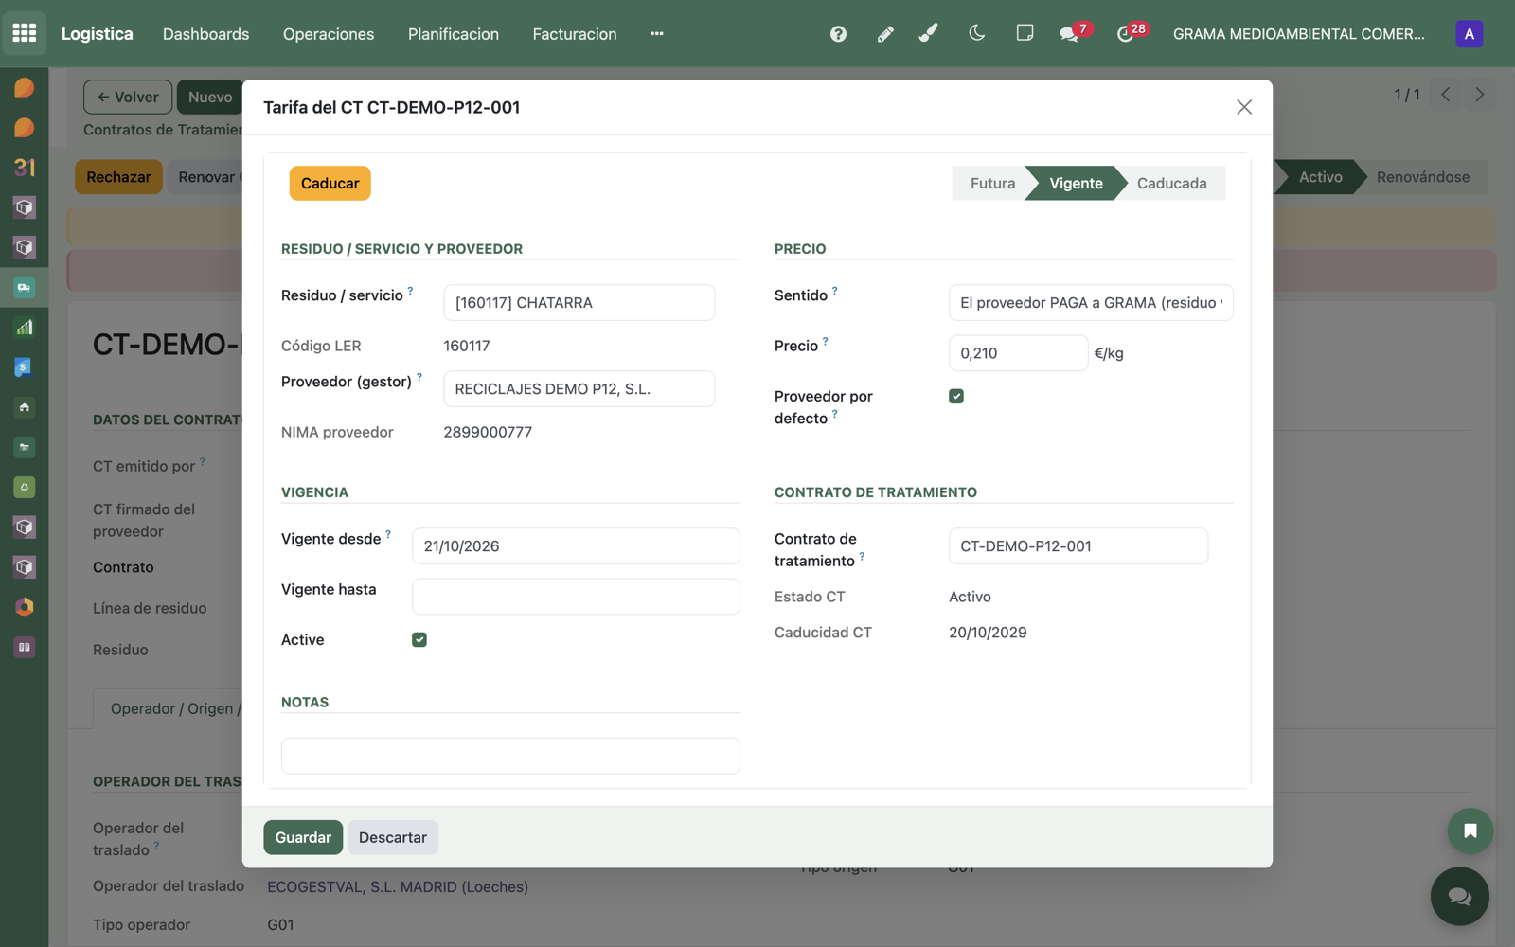1515x947 pixels.
Task: Open the dollar sign app in sidebar
Action: 25,367
